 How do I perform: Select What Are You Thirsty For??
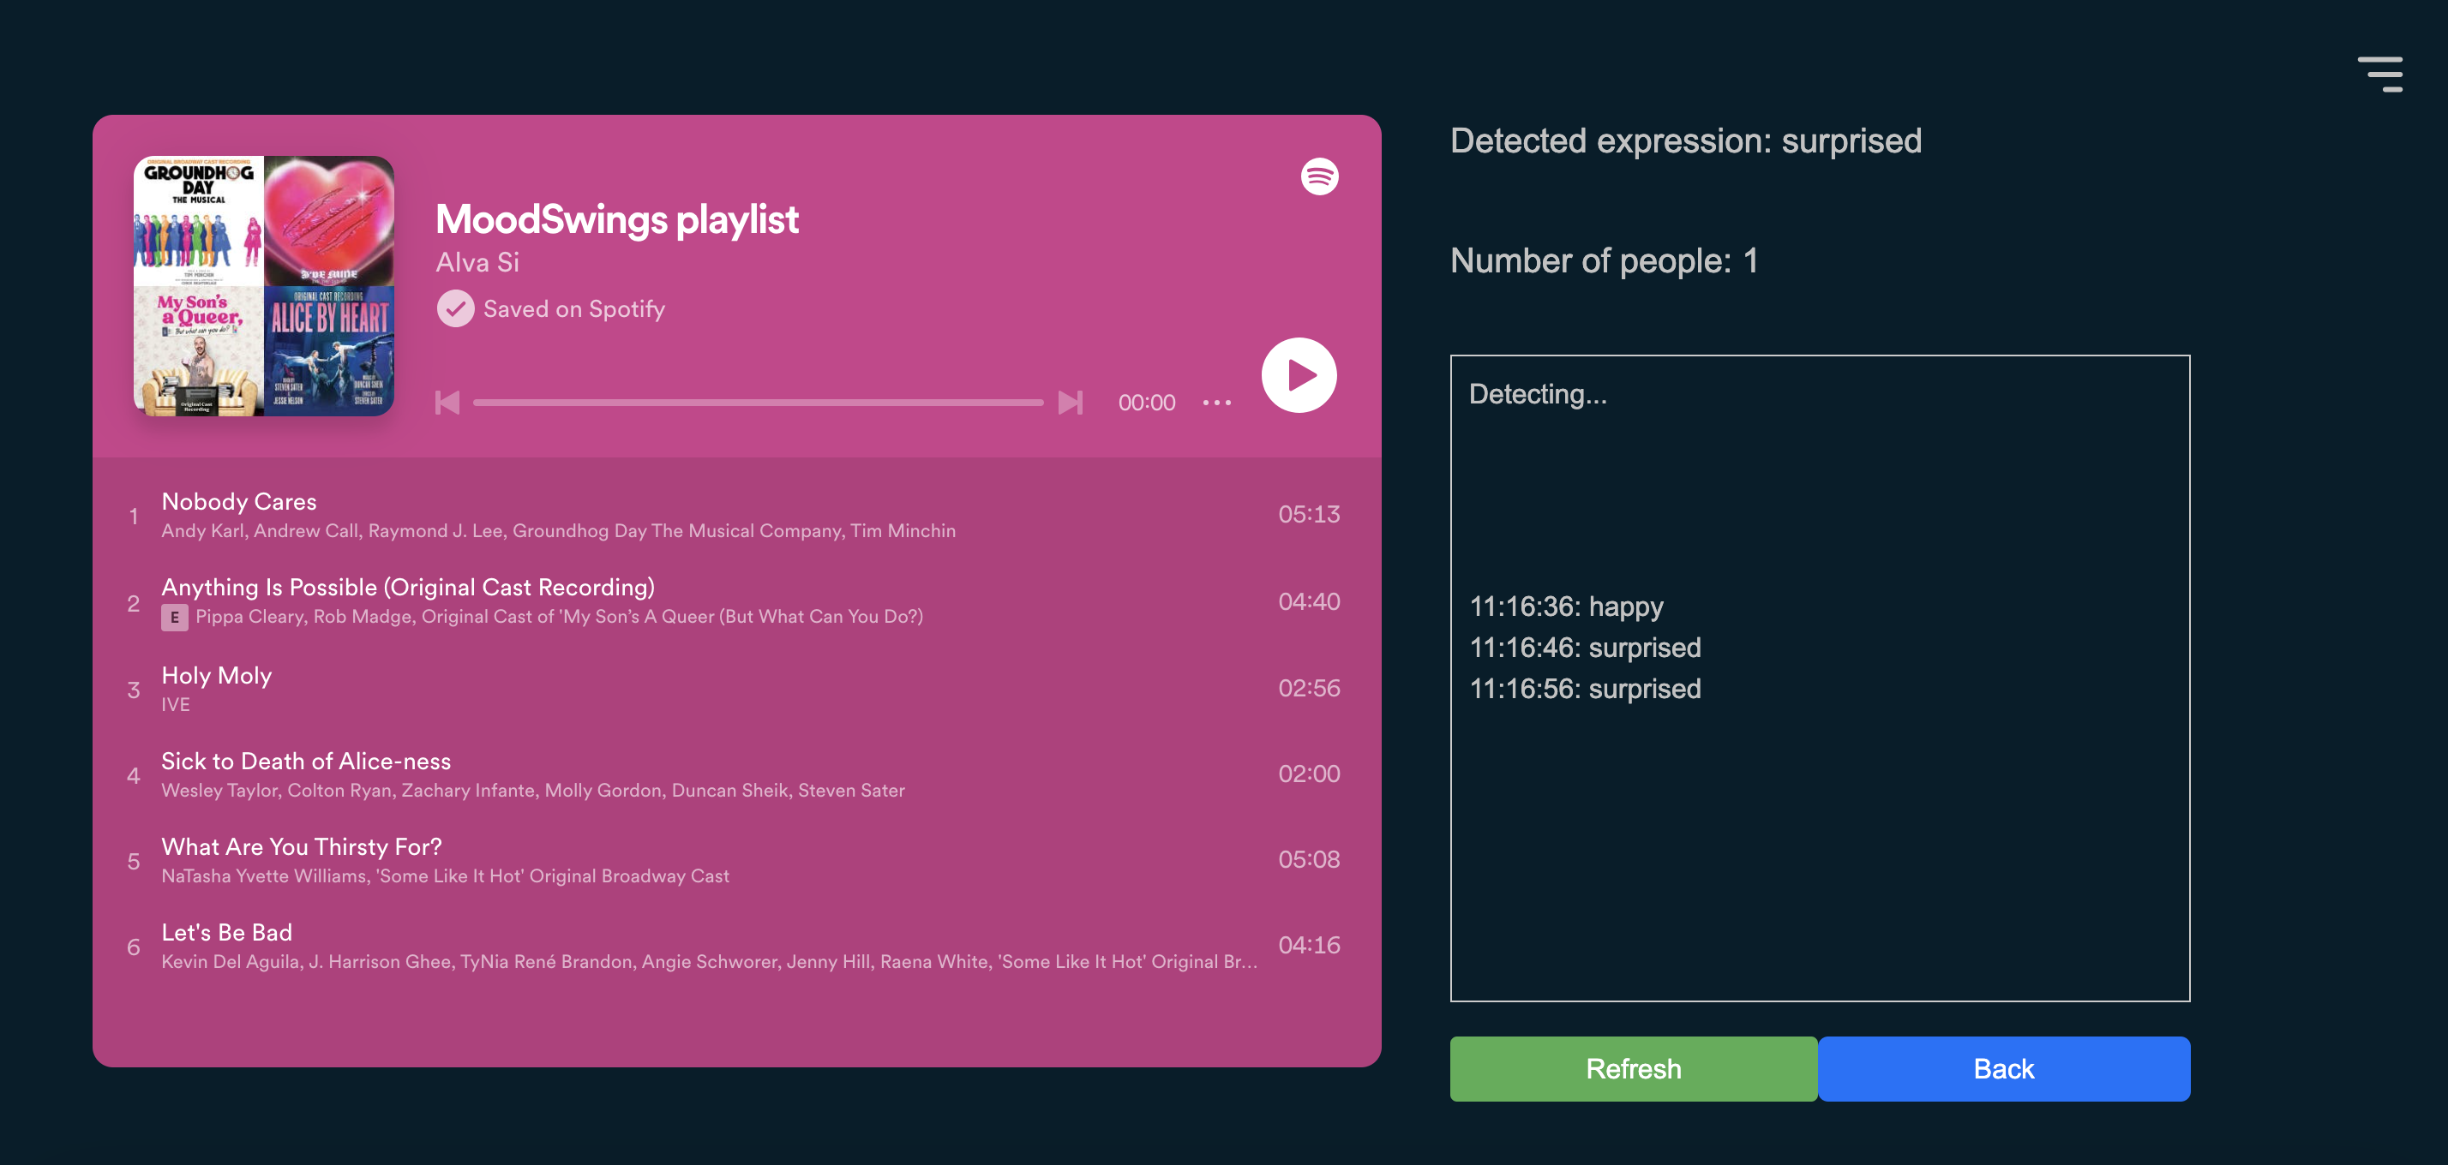(x=301, y=846)
